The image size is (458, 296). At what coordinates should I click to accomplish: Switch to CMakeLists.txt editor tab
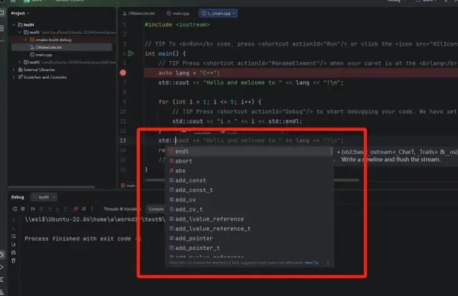(139, 13)
